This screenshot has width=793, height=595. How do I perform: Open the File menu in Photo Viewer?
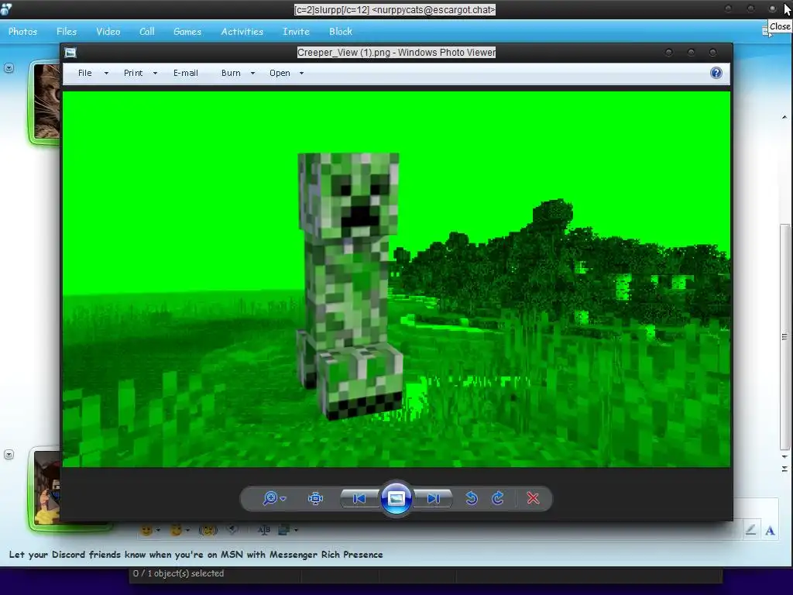85,73
